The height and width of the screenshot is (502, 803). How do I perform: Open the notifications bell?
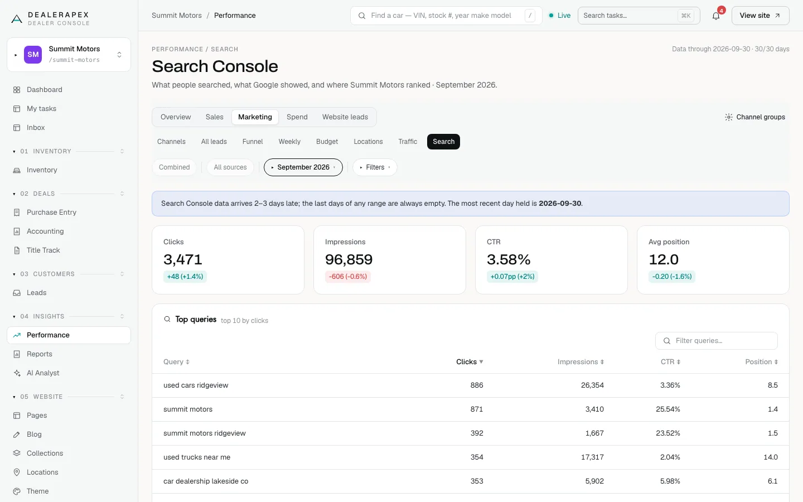click(716, 16)
